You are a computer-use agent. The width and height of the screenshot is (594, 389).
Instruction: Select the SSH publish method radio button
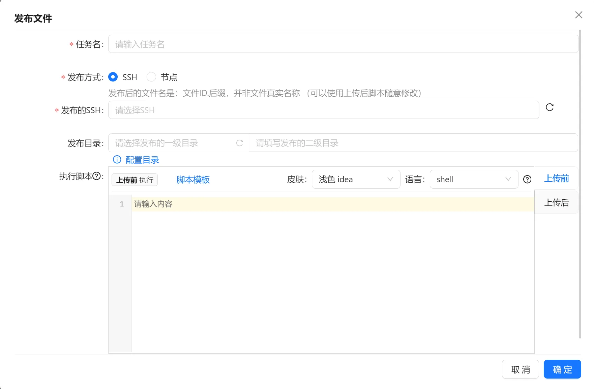click(113, 77)
